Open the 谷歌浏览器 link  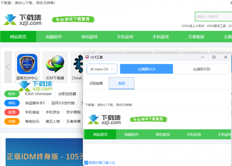pyautogui.click(x=67, y=94)
